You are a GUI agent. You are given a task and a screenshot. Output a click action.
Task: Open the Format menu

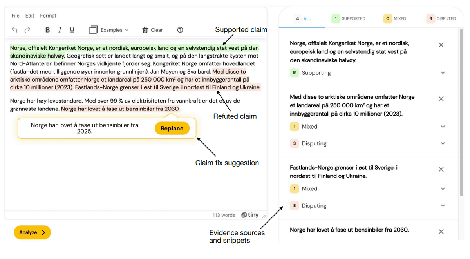[48, 16]
